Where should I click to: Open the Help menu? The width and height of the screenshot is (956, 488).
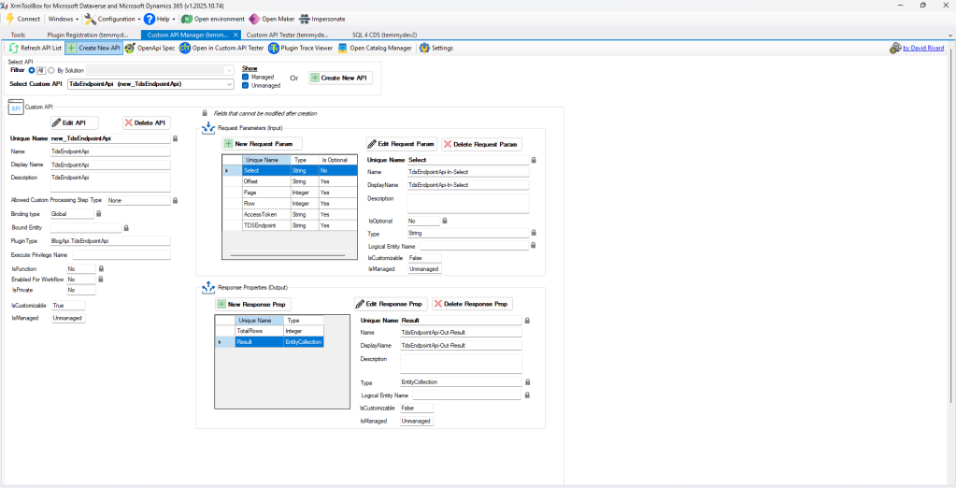159,19
